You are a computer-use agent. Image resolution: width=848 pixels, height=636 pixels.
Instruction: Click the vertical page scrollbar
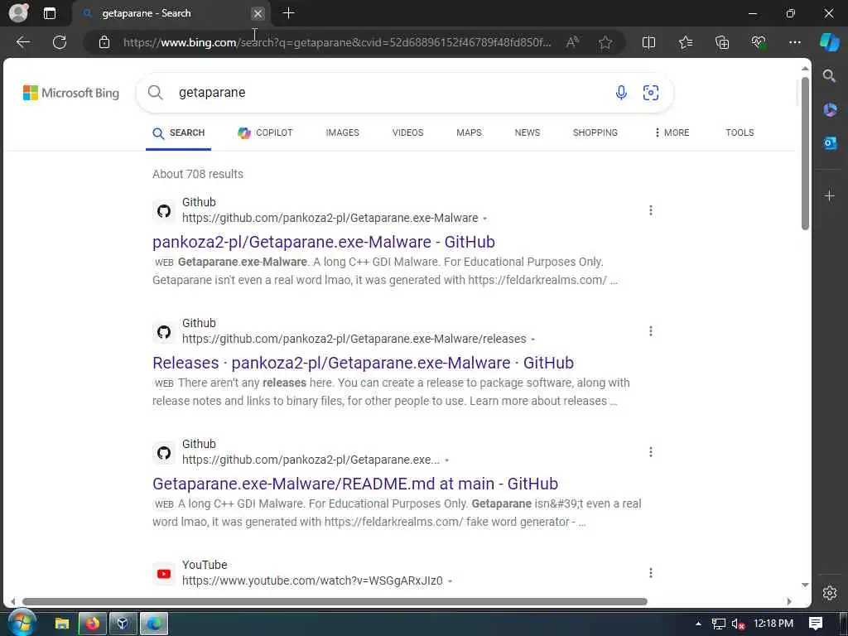point(805,153)
